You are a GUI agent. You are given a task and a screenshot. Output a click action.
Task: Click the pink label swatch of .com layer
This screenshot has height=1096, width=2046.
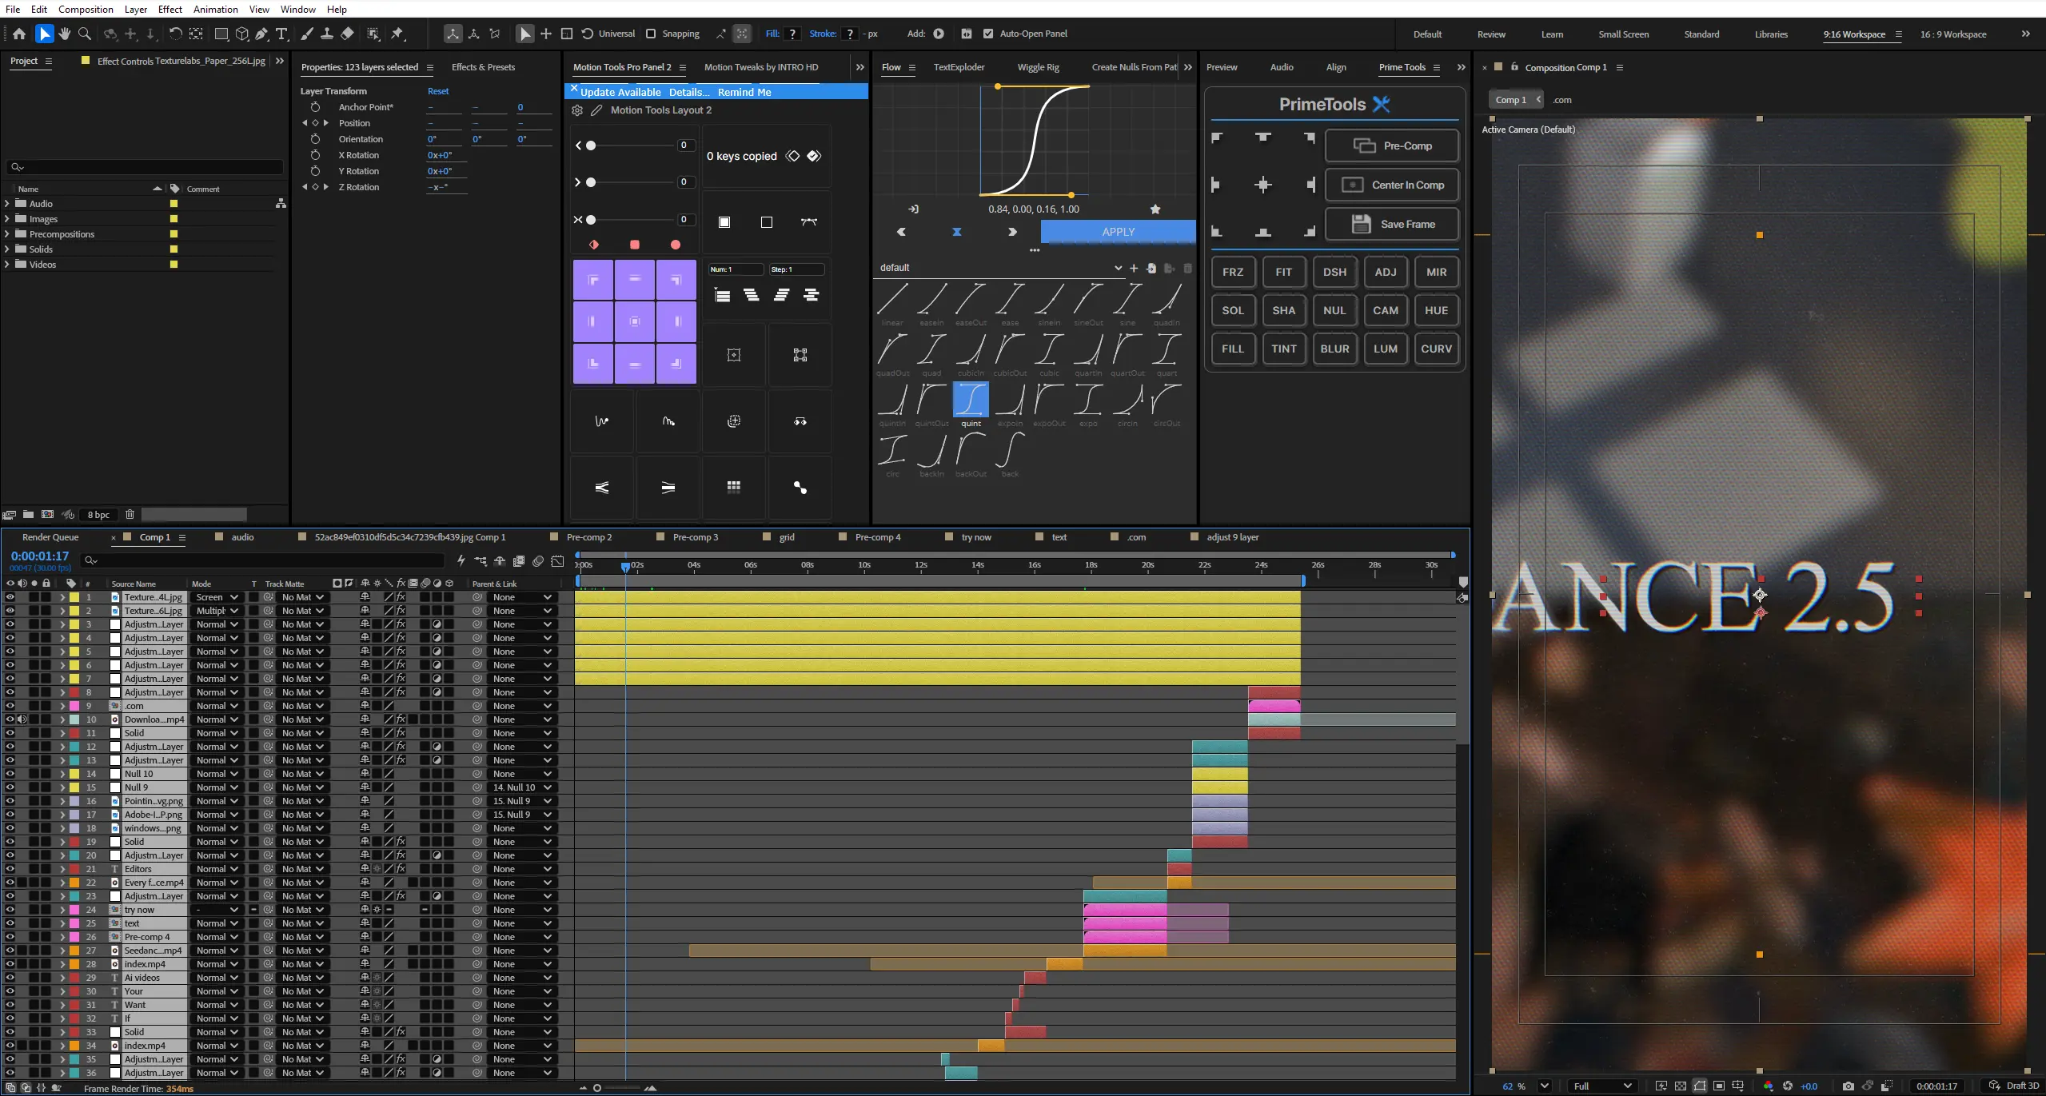(74, 706)
